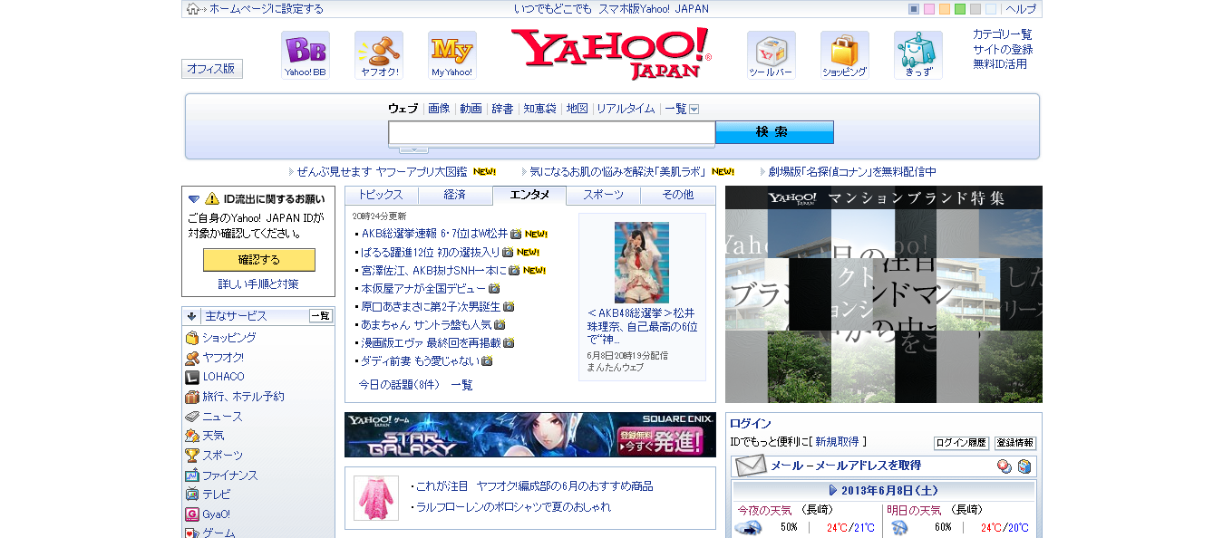Click the 検索 search button
Image resolution: width=1223 pixels, height=538 pixels.
pos(774,132)
